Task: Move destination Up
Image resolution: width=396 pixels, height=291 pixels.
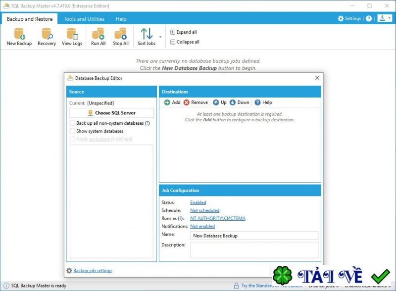Action: click(220, 102)
